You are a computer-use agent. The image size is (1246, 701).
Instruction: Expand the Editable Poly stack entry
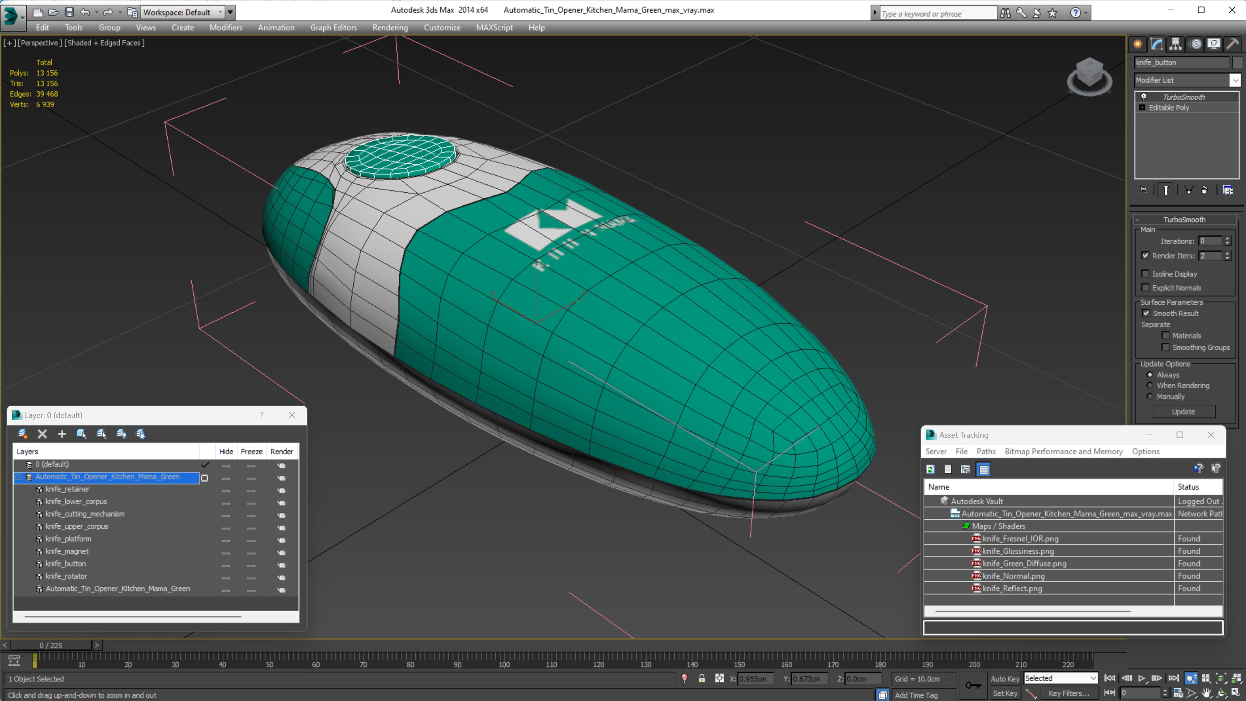pyautogui.click(x=1142, y=107)
